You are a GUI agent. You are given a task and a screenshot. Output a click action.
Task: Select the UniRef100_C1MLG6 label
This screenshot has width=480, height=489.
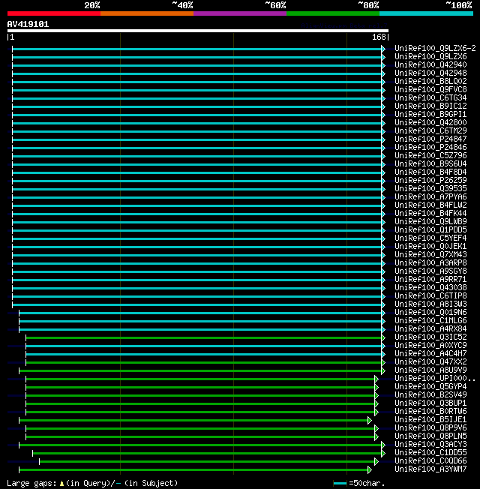point(430,321)
